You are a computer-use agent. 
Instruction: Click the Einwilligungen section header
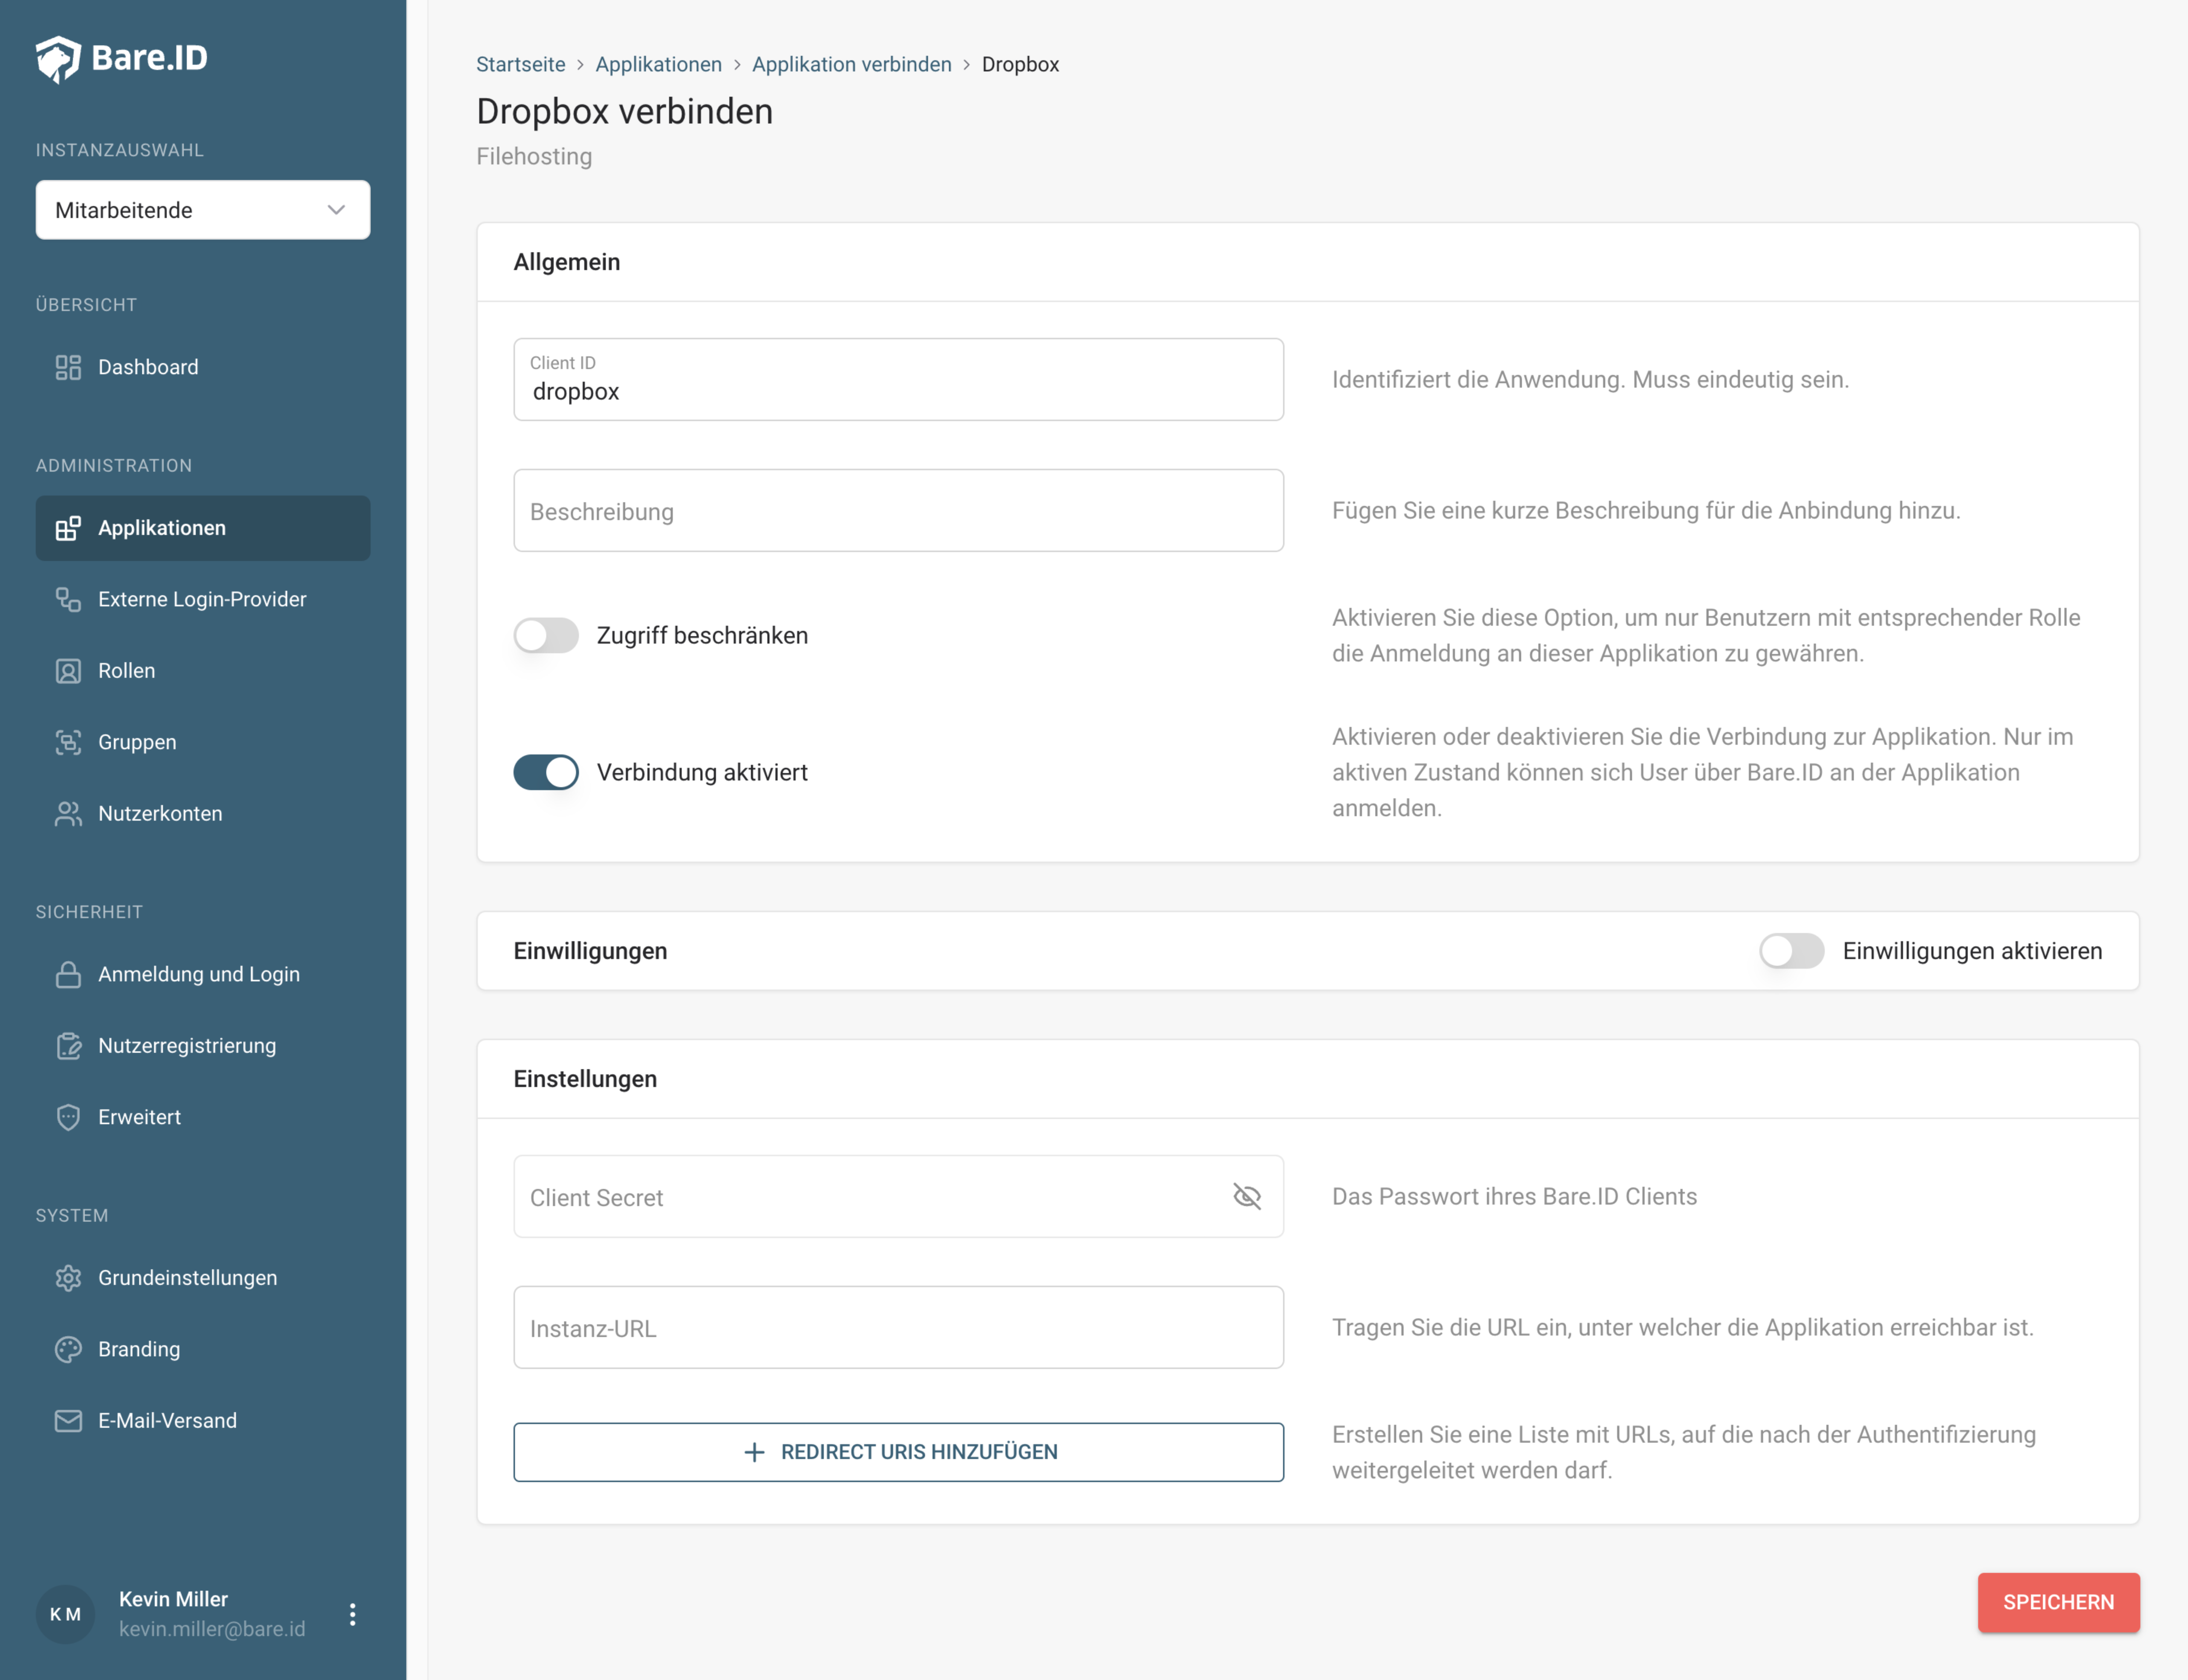[590, 951]
